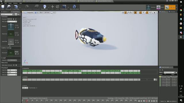Click the timeline scrub bar ruler

coord(80,101)
